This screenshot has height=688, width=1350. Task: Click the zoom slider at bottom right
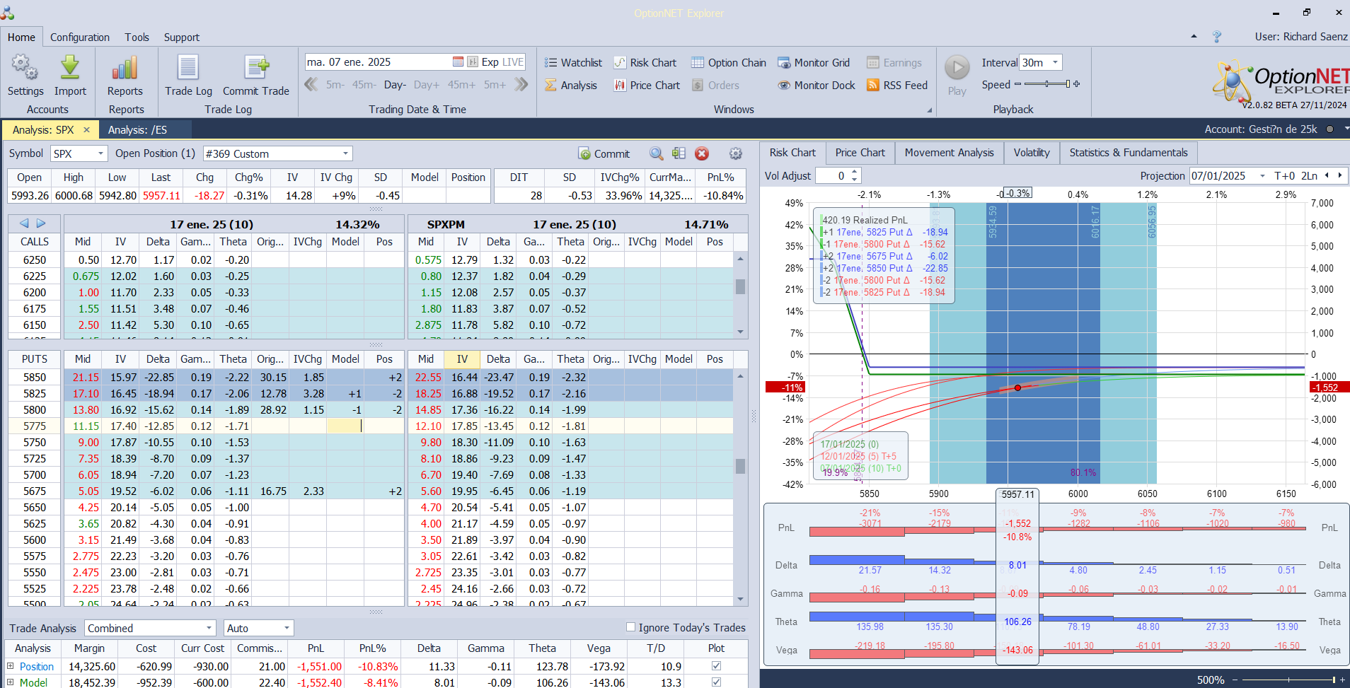tap(1287, 680)
